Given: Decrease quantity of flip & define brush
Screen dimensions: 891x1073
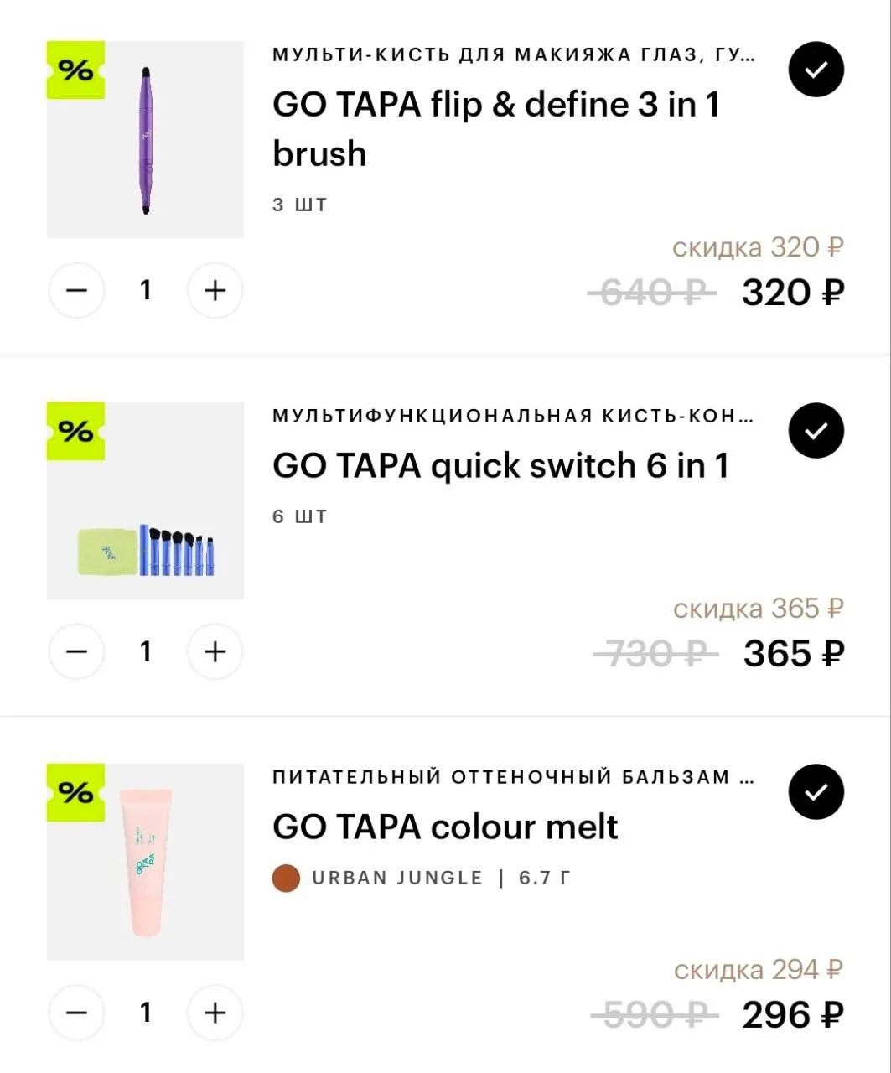Looking at the screenshot, I should tap(76, 290).
